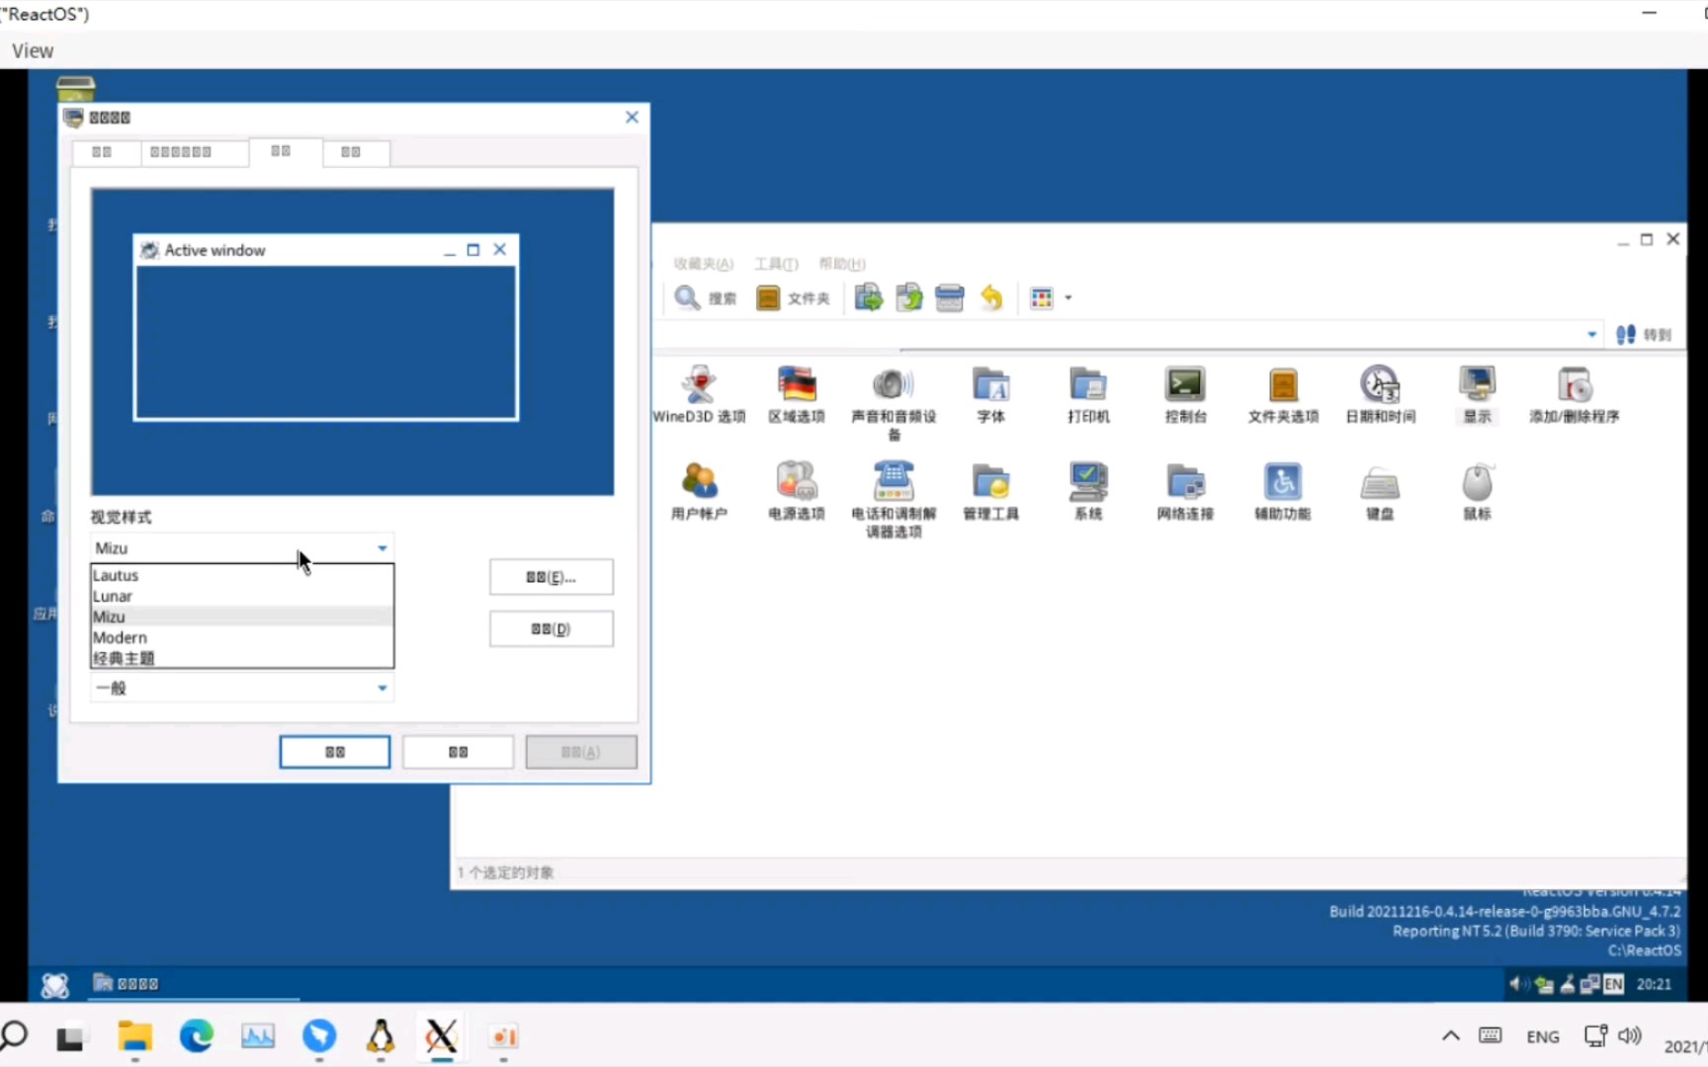The height and width of the screenshot is (1067, 1708).
Task: Select Modern in the style list
Action: [242, 637]
